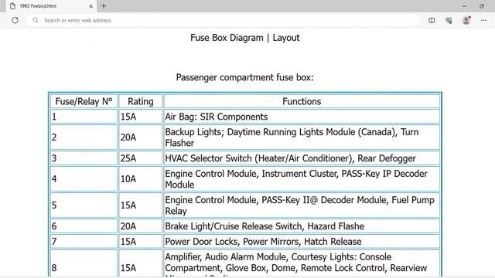Click the search magnifier icon in address bar

point(36,20)
